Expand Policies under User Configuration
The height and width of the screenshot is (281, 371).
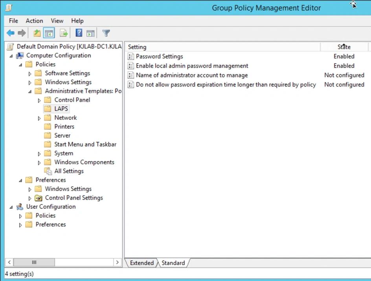[x=20, y=216]
